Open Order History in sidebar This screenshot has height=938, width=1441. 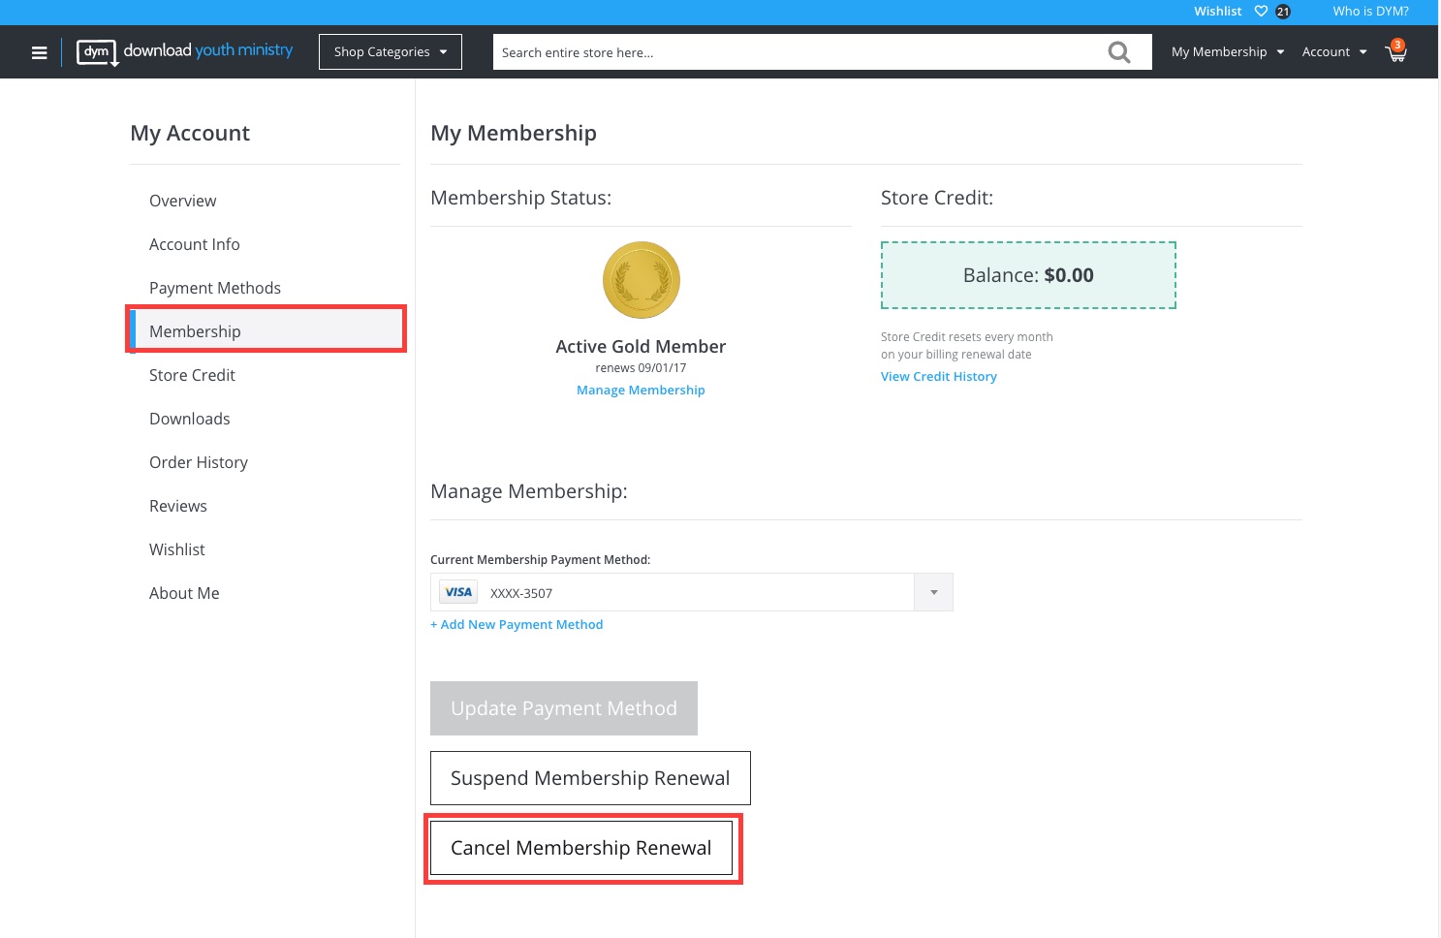199,462
